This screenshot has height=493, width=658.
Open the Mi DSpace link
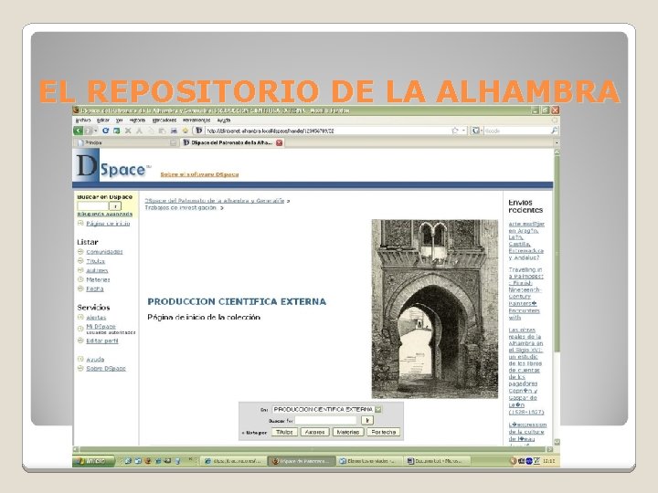click(x=101, y=326)
